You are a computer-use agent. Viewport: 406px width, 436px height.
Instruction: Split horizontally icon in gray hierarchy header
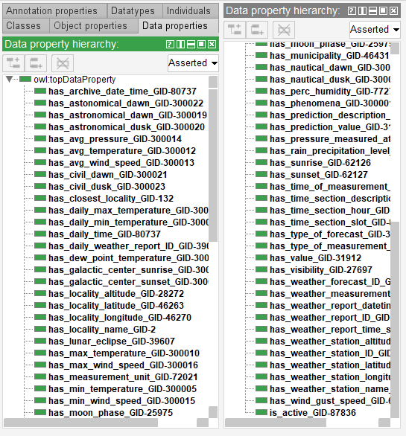[x=372, y=11]
